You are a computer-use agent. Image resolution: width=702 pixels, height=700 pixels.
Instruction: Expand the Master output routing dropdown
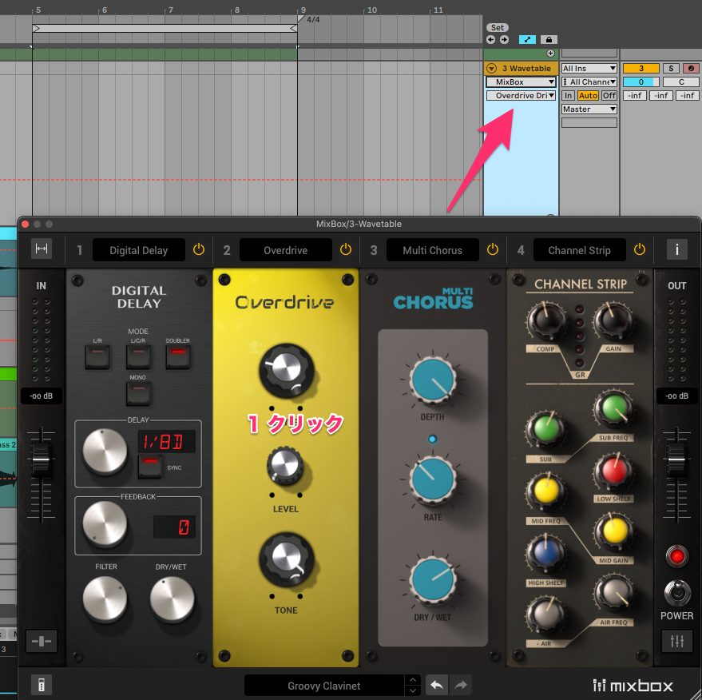[589, 109]
